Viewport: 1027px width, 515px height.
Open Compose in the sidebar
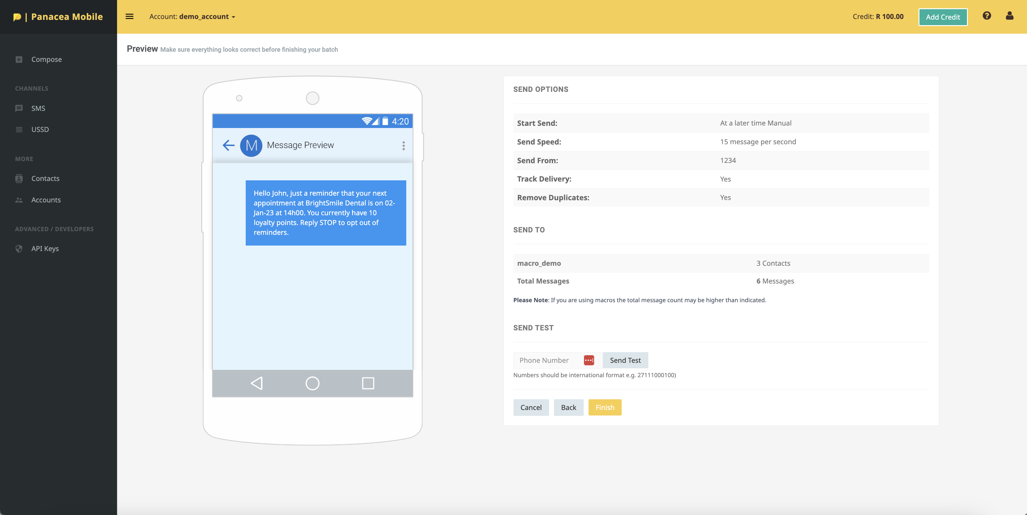46,59
